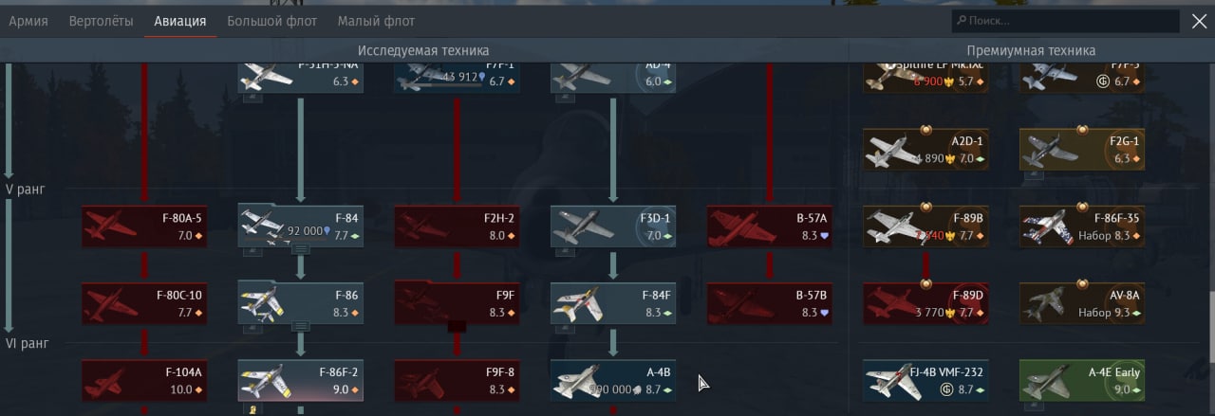Select the AV-8A premium pack aircraft
1215x416 pixels.
point(1082,303)
